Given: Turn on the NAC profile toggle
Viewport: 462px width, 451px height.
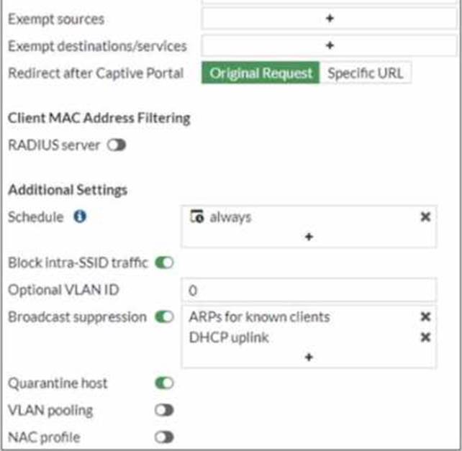Looking at the screenshot, I should pos(164,437).
